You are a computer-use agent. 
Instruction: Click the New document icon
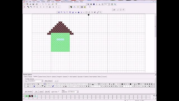(x=25, y=4)
